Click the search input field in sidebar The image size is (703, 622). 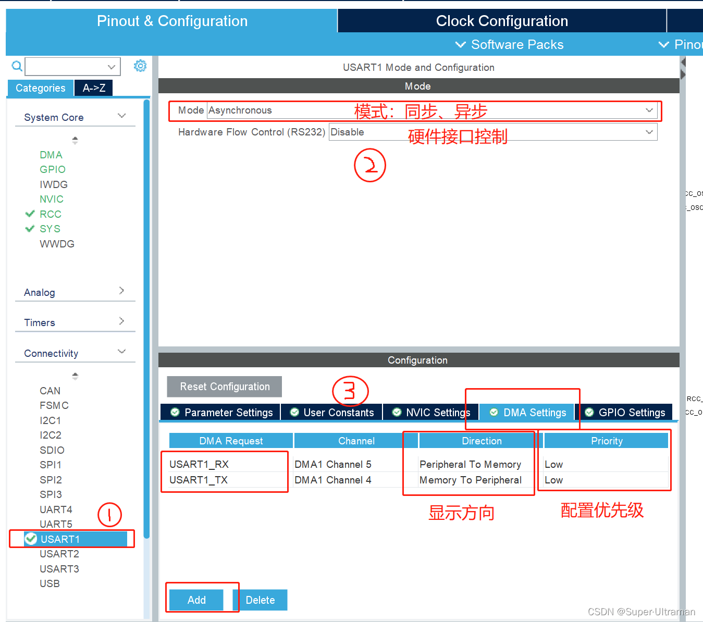pos(68,66)
